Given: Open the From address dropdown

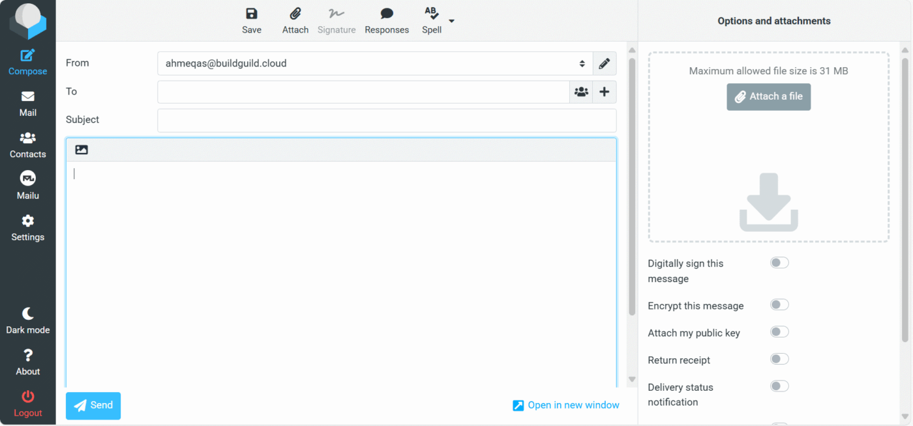Looking at the screenshot, I should coord(375,64).
